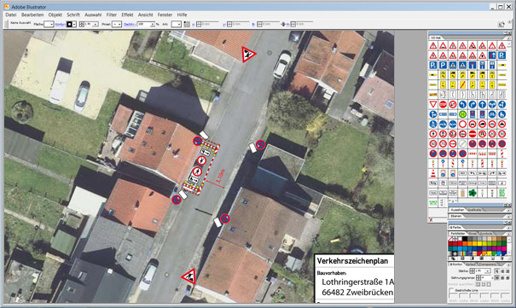This screenshot has width=516, height=308.
Task: Switch to the Grafikstile tab
Action: coord(474,210)
